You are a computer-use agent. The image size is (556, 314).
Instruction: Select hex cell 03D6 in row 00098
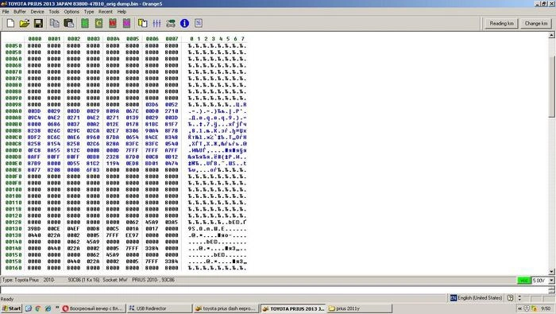coord(152,105)
